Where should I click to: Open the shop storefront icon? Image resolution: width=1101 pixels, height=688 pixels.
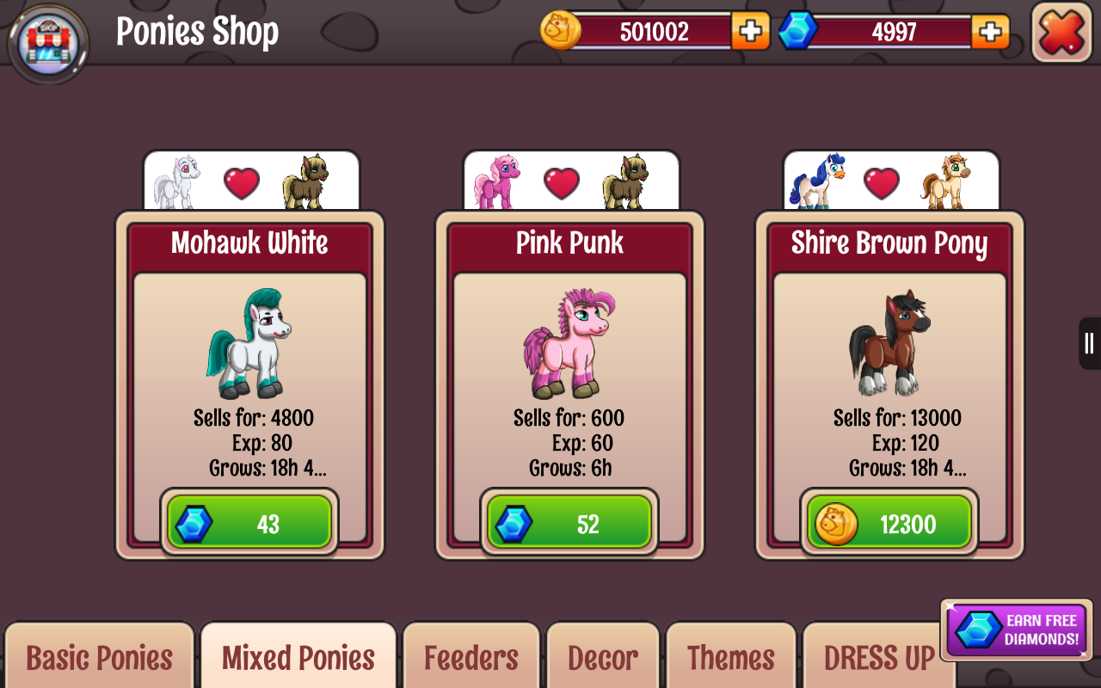pos(48,42)
